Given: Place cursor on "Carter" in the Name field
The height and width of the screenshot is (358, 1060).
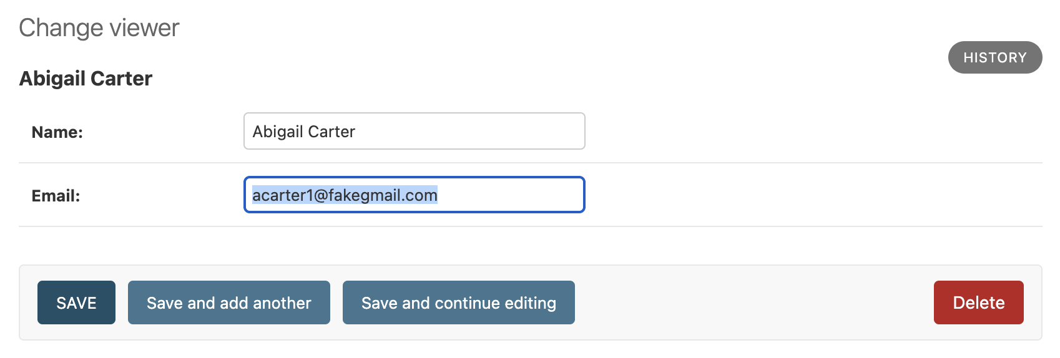Looking at the screenshot, I should click(331, 132).
